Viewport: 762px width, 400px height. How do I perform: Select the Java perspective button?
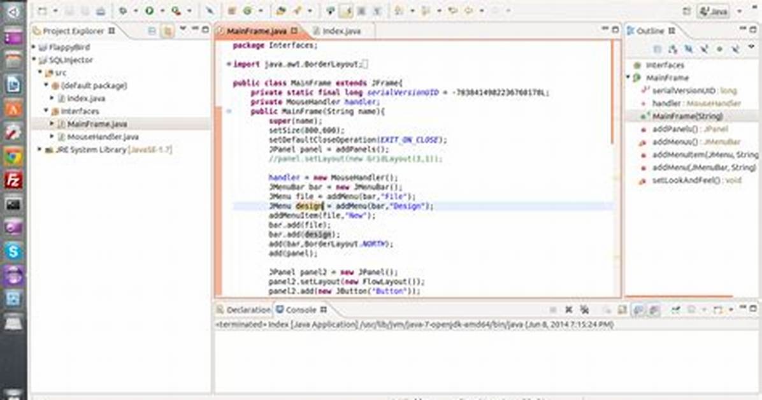[713, 11]
